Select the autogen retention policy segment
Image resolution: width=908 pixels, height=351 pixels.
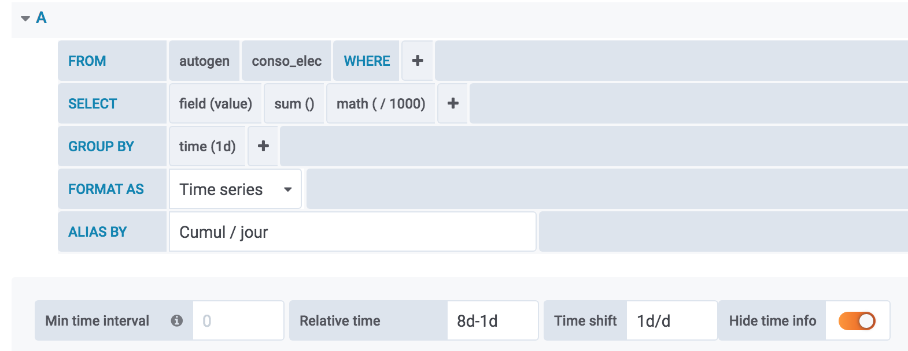point(204,61)
